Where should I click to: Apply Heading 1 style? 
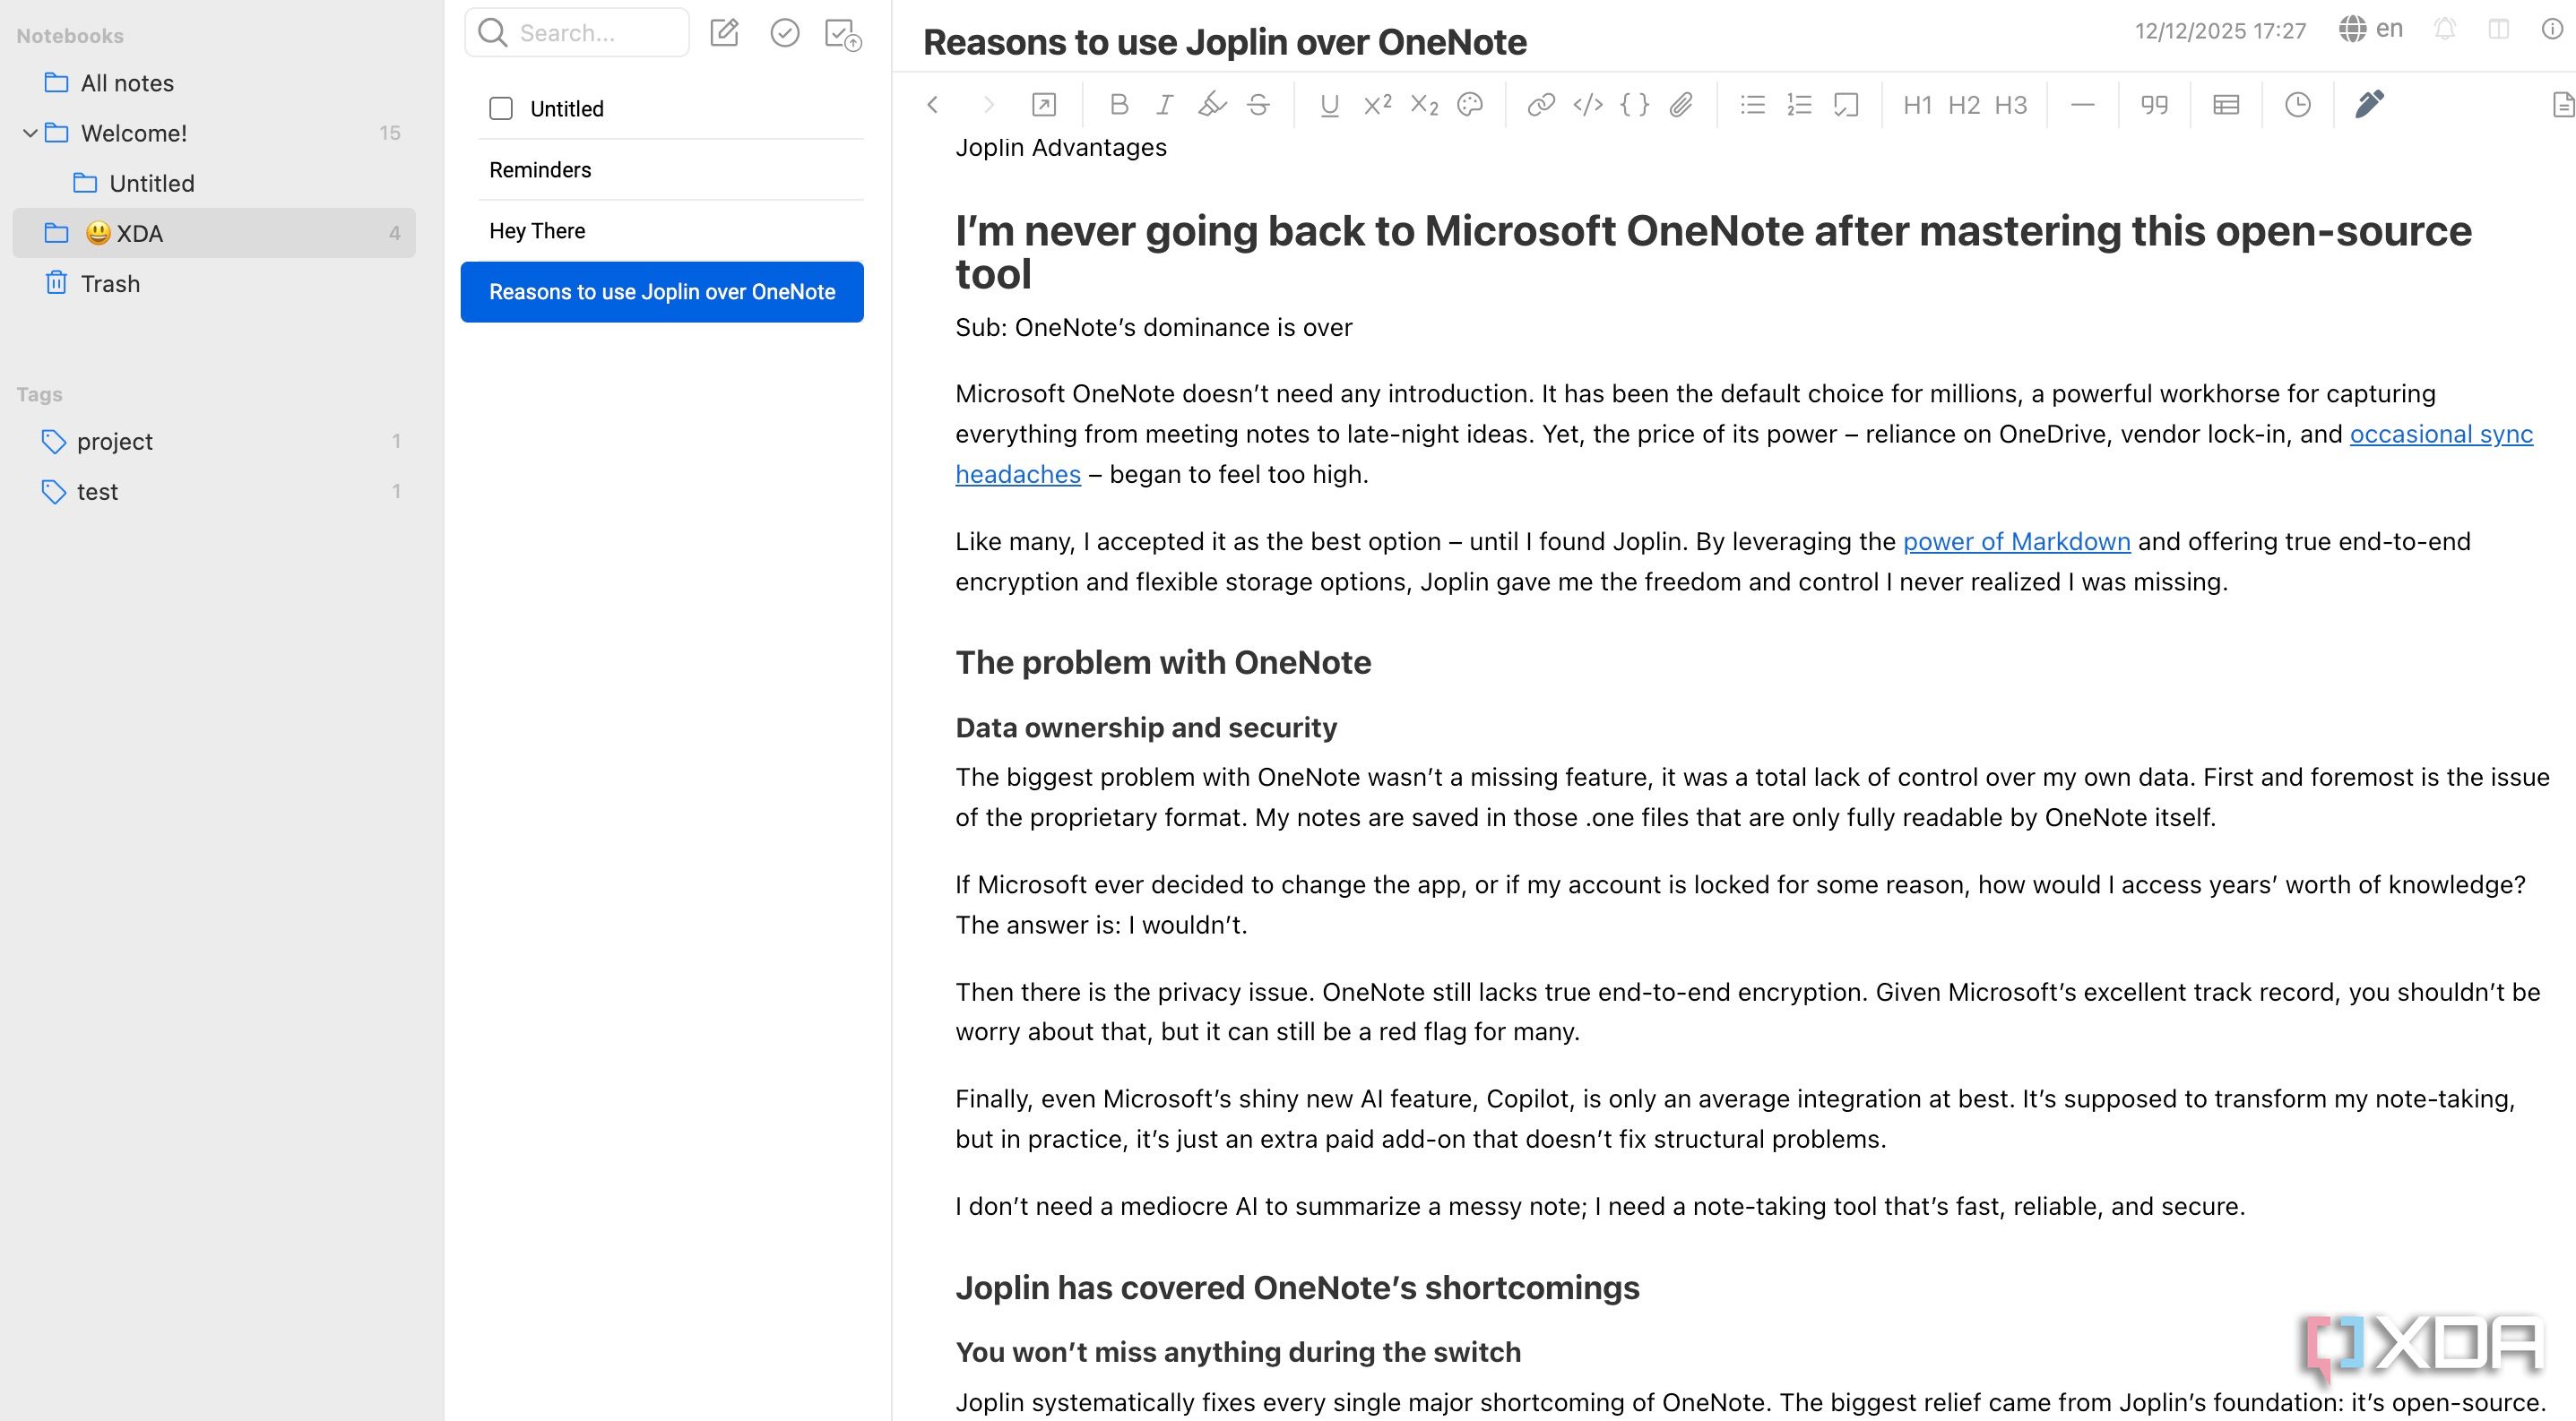pos(1917,105)
